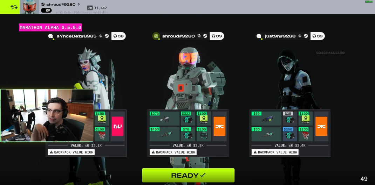
Task: Select the sYnceDez#8985 player name
Action: [76, 36]
